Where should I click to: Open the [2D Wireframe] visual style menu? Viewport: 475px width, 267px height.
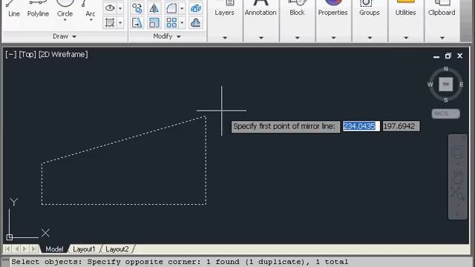coord(63,54)
